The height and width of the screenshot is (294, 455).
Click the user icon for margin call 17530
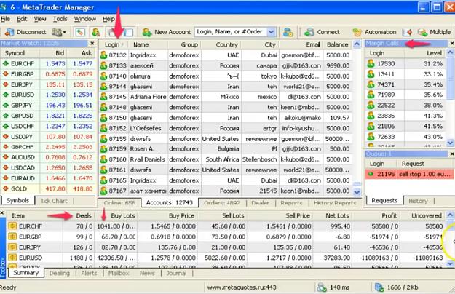click(371, 63)
